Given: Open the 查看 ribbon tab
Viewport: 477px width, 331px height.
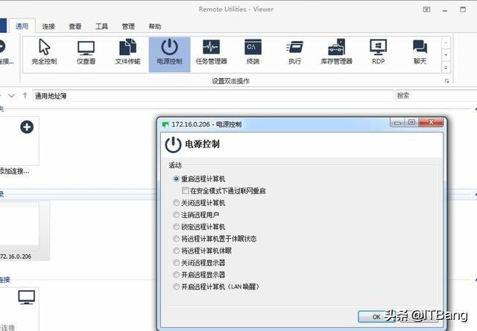Looking at the screenshot, I should pos(75,27).
